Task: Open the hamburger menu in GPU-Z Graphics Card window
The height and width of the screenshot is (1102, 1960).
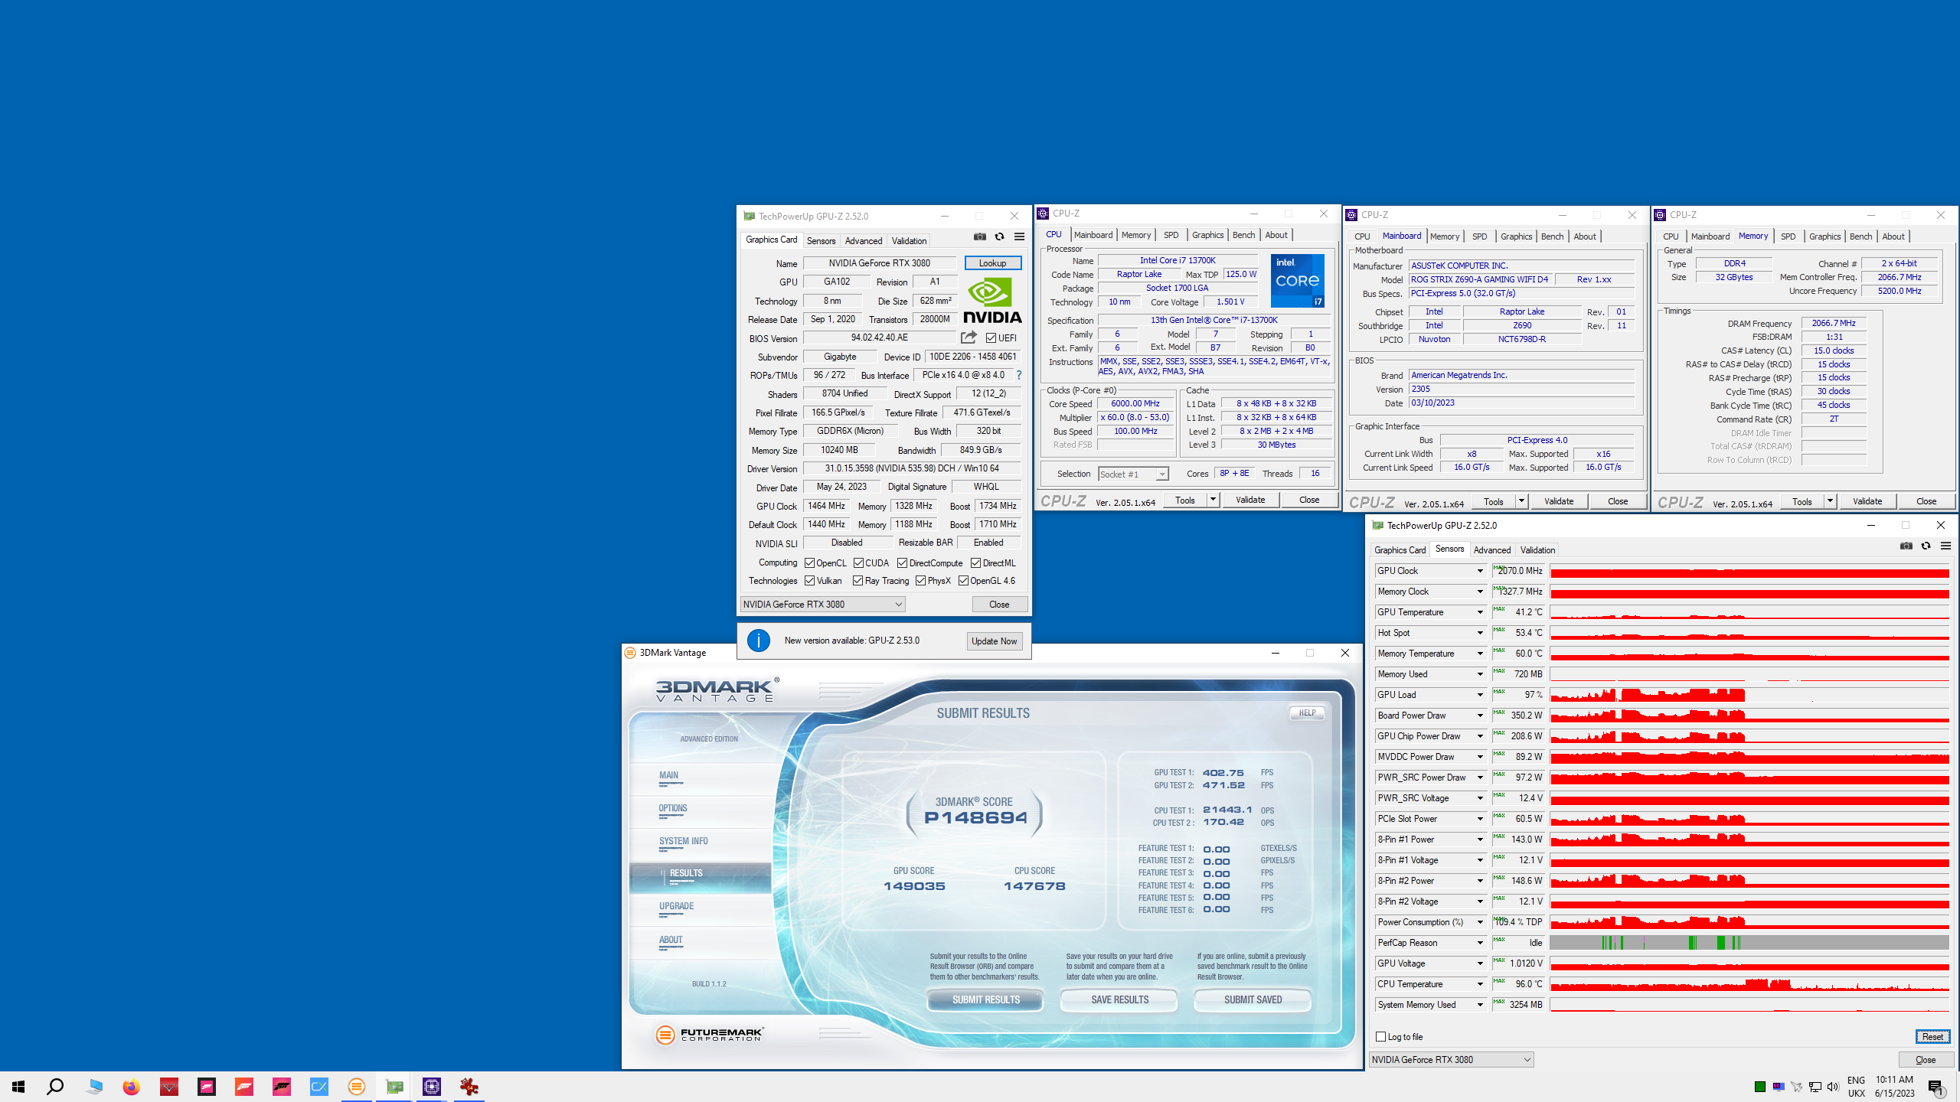Action: point(1019,236)
